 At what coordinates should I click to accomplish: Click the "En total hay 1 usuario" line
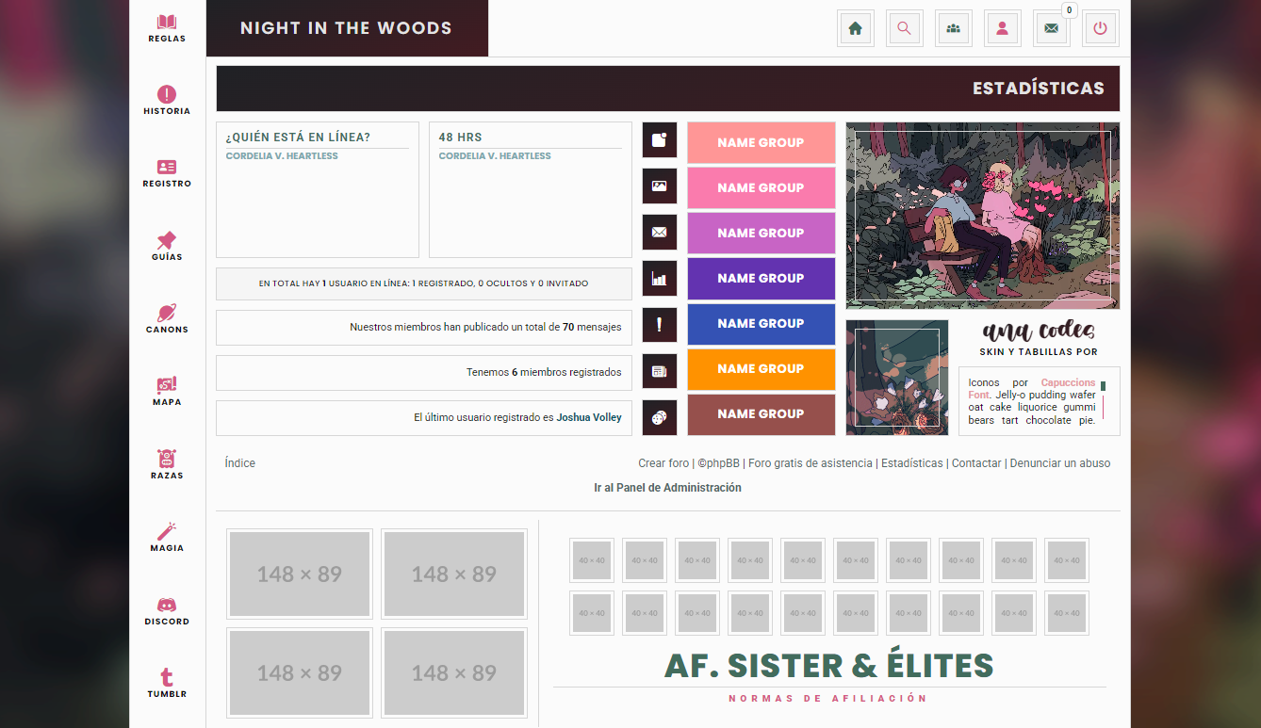[x=423, y=283]
